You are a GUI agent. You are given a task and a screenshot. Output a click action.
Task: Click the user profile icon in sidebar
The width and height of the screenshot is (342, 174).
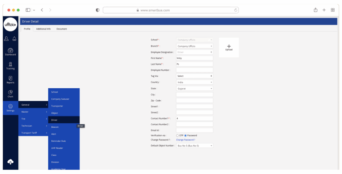[6, 38]
